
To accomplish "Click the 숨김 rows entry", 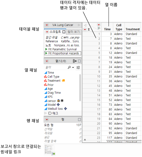I will 63,137.
